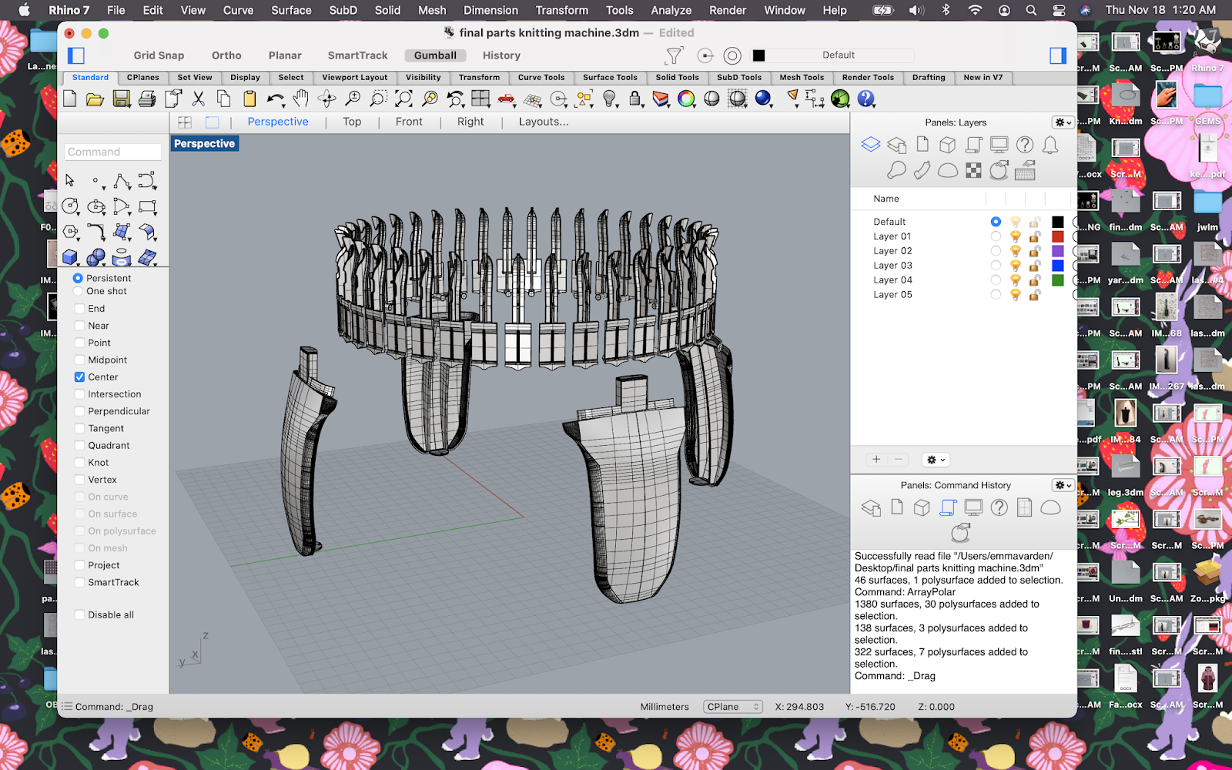Image resolution: width=1232 pixels, height=770 pixels.
Task: Click the Undo arrow icon
Action: click(275, 99)
